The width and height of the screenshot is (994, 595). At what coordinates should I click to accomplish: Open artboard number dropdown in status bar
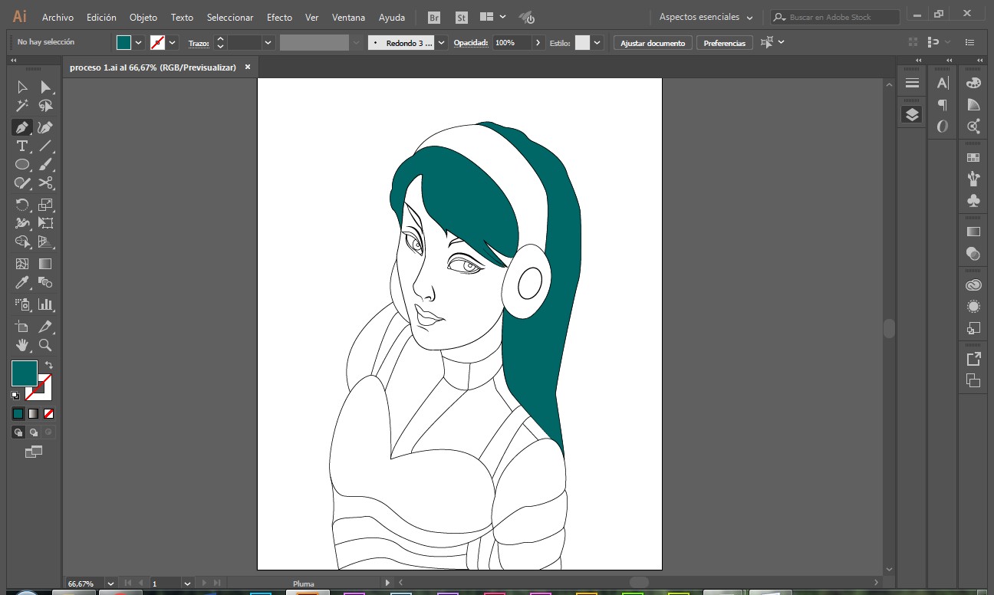(x=187, y=583)
